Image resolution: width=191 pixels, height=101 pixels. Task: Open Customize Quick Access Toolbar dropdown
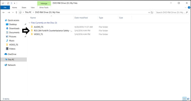point(14,3)
